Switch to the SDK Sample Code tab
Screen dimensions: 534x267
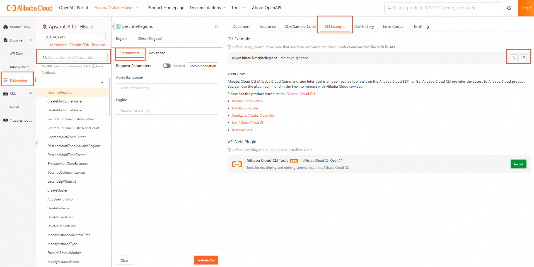pyautogui.click(x=300, y=26)
